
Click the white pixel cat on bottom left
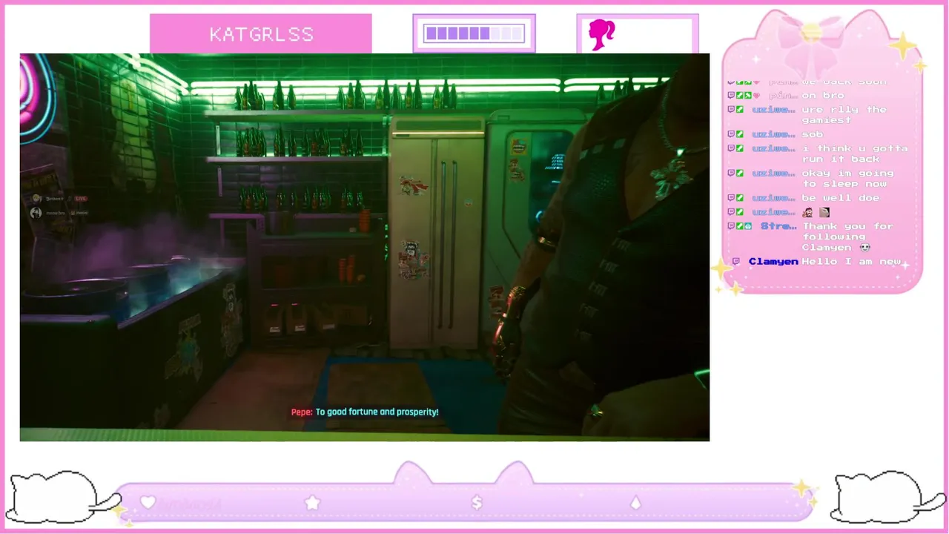(x=63, y=498)
